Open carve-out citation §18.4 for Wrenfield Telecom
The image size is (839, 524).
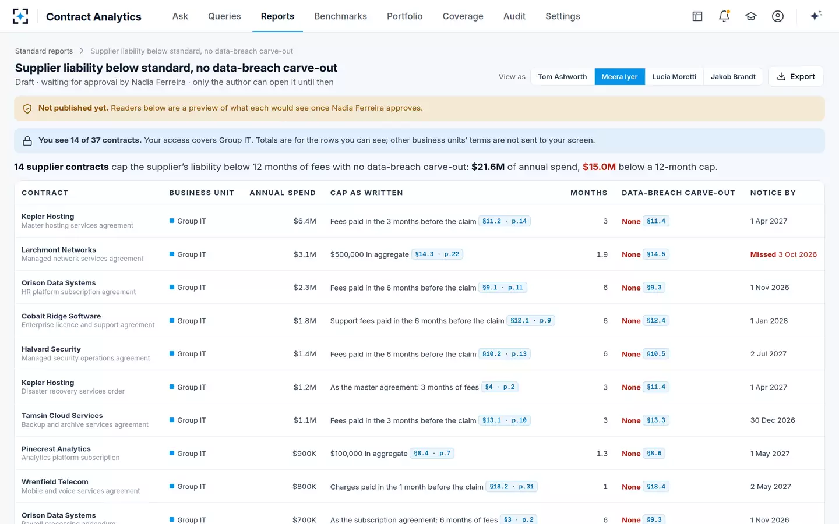click(656, 487)
